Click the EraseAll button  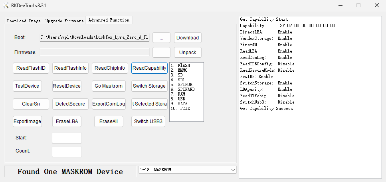coord(109,121)
